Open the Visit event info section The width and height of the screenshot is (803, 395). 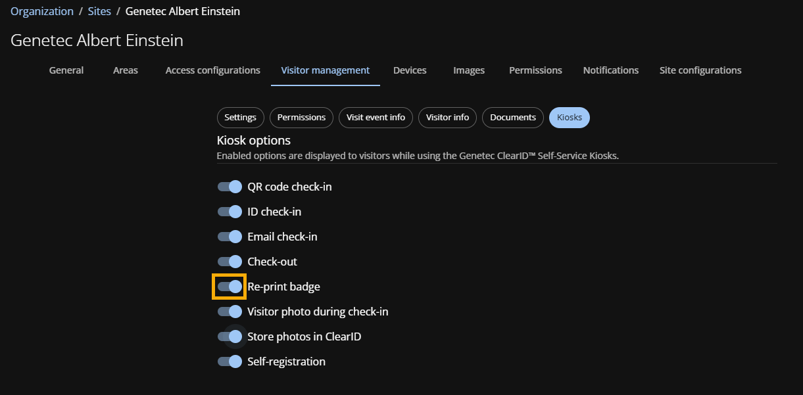click(x=376, y=118)
